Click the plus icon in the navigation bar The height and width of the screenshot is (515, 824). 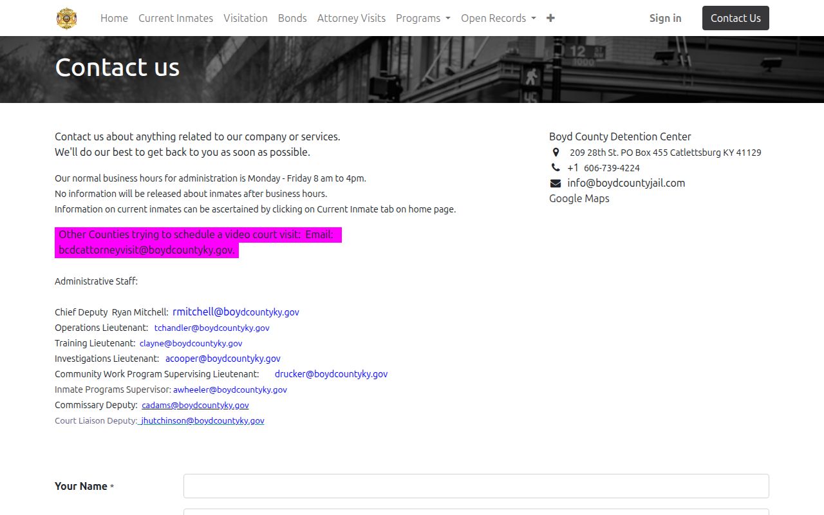(x=550, y=18)
